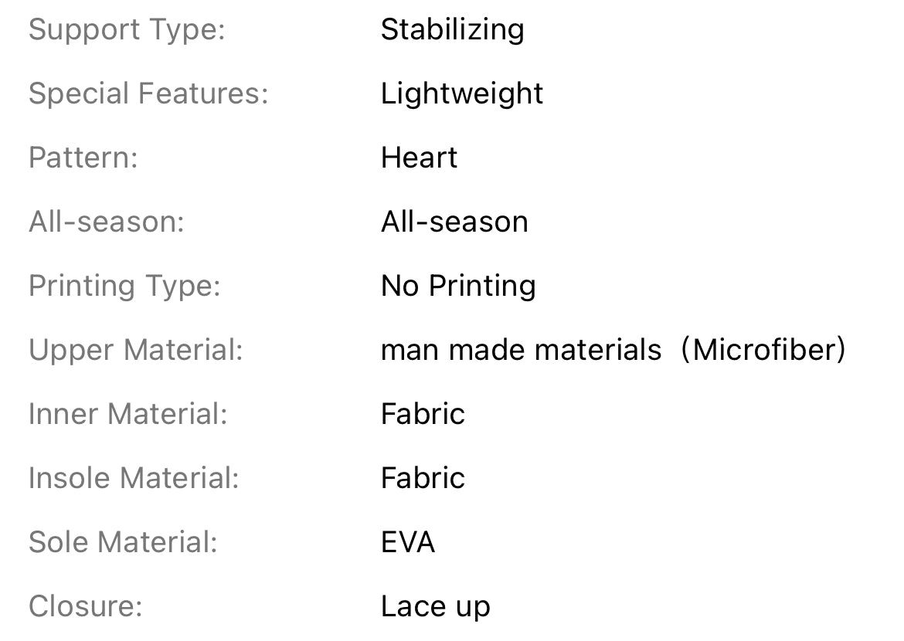Click the 'Pattern:' label
The height and width of the screenshot is (641, 904).
pos(83,158)
